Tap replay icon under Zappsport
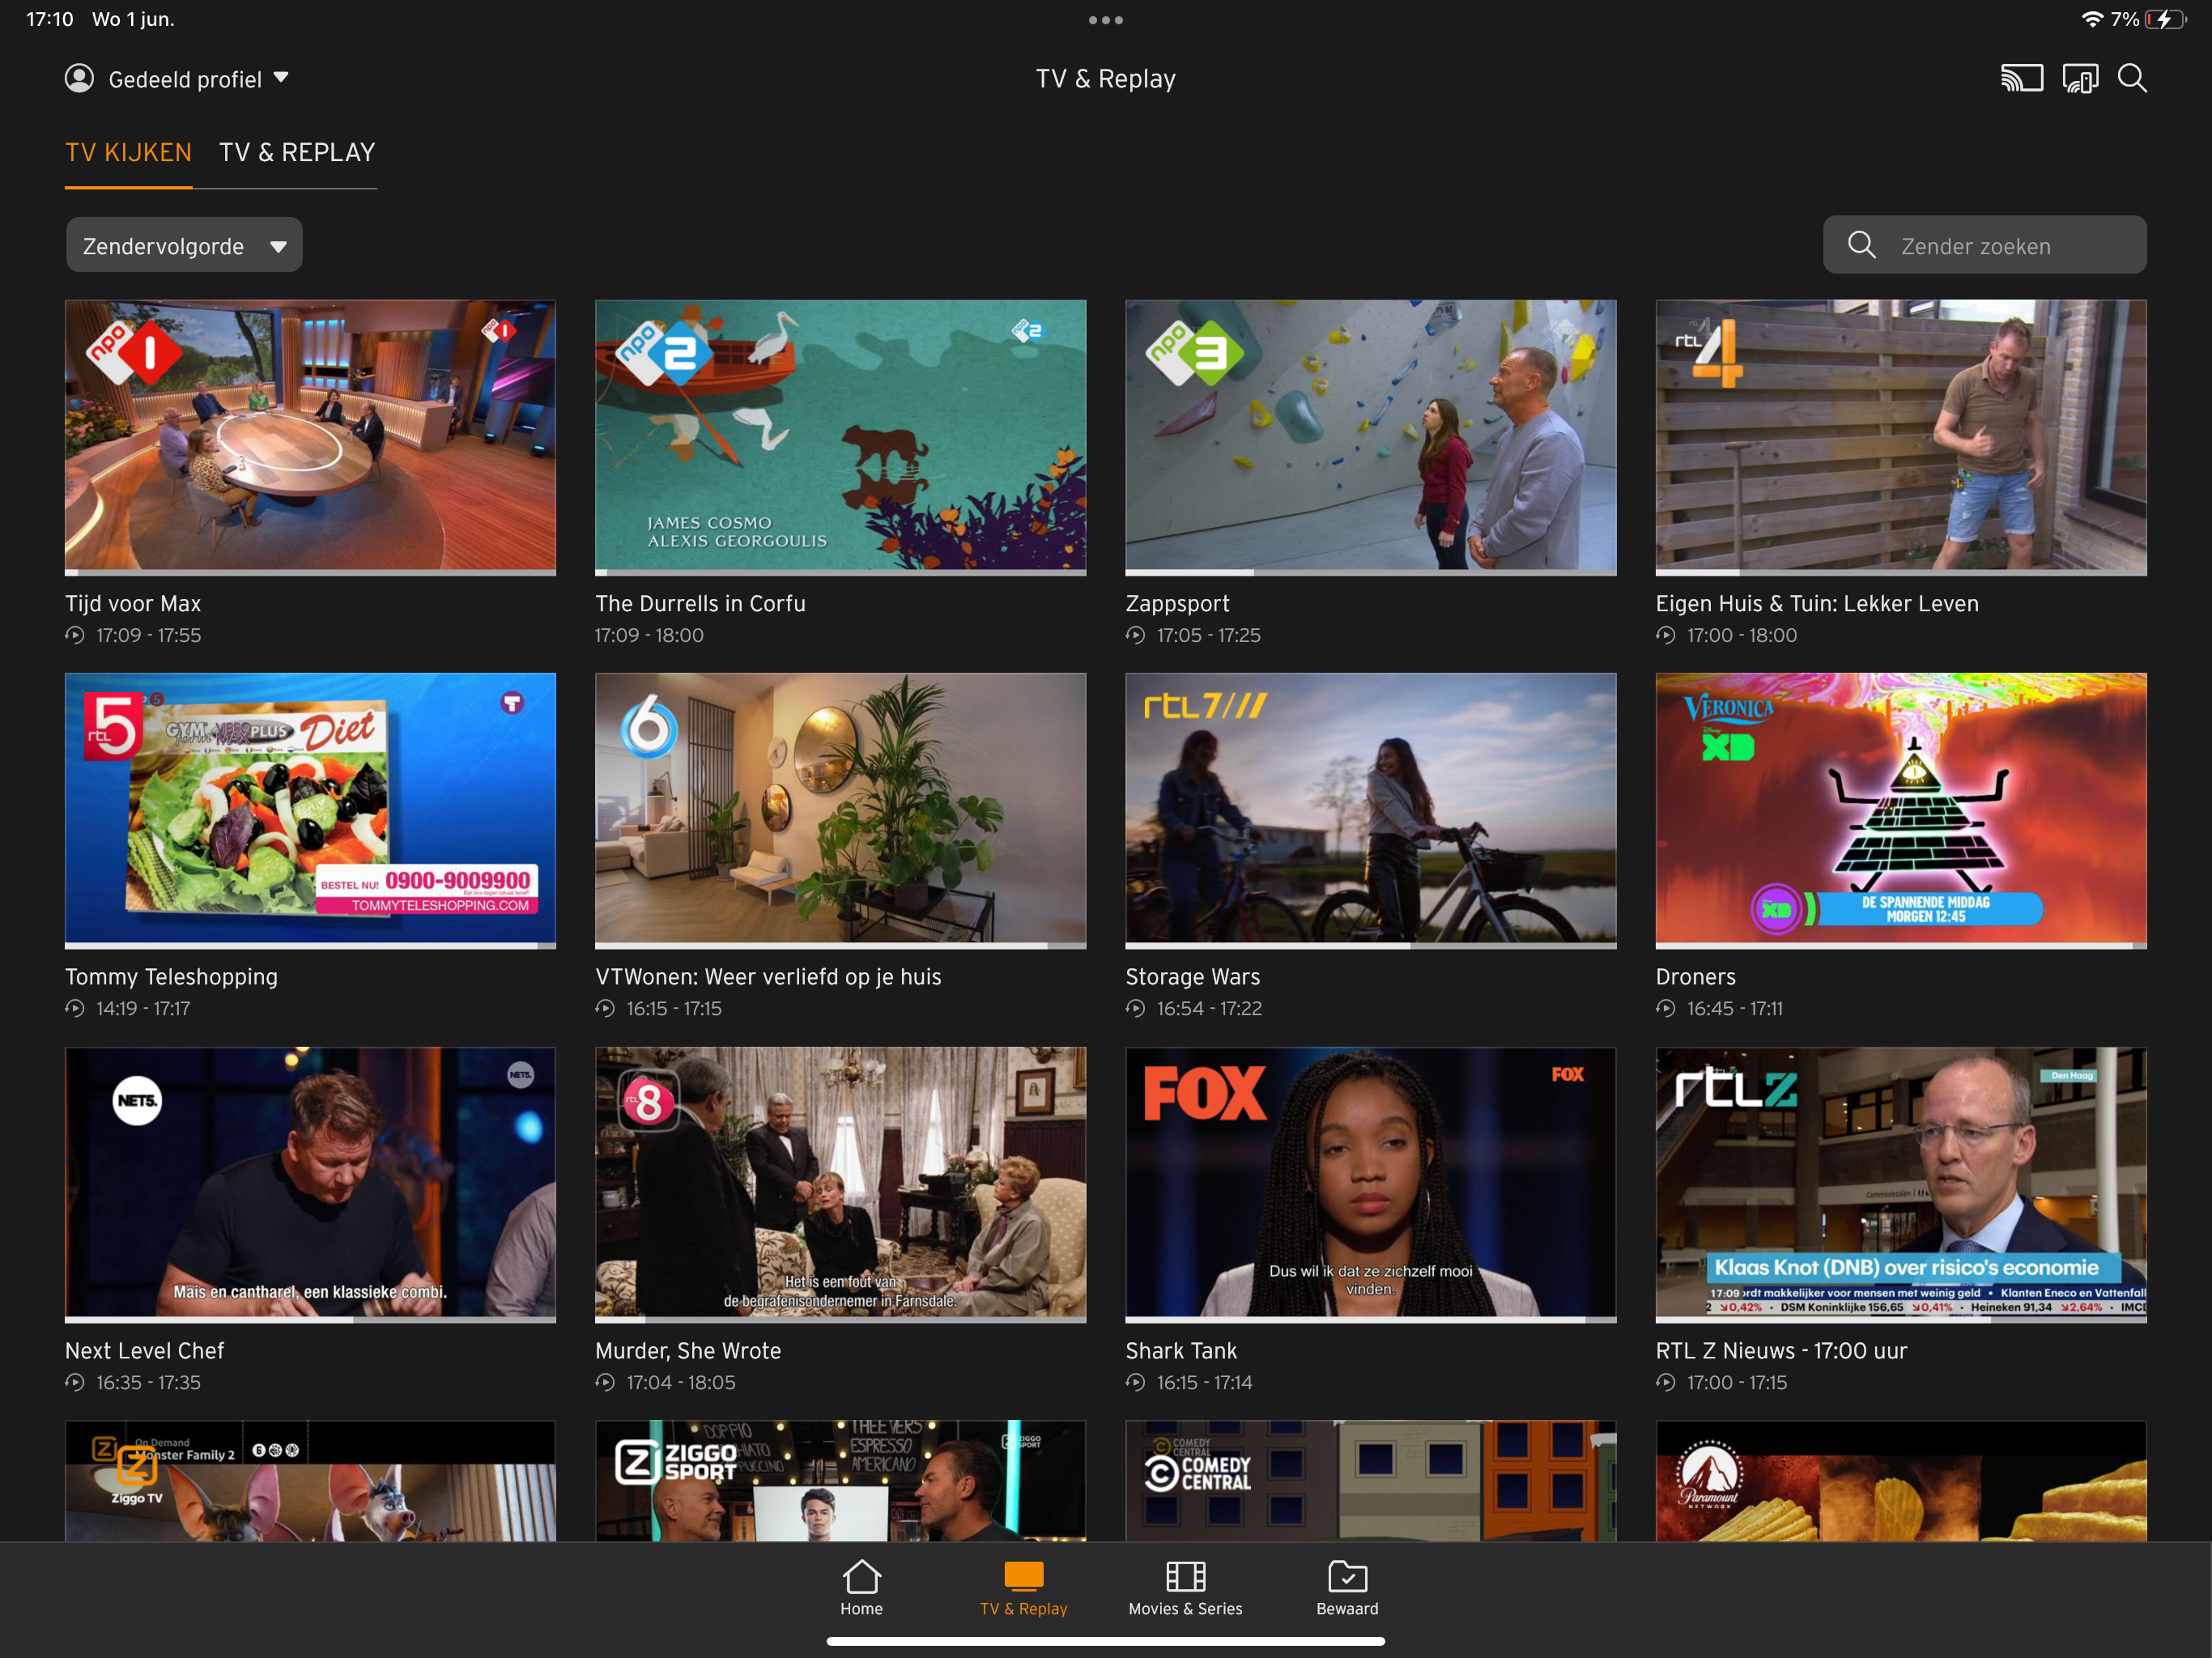Image resolution: width=2212 pixels, height=1658 pixels. [x=1135, y=635]
